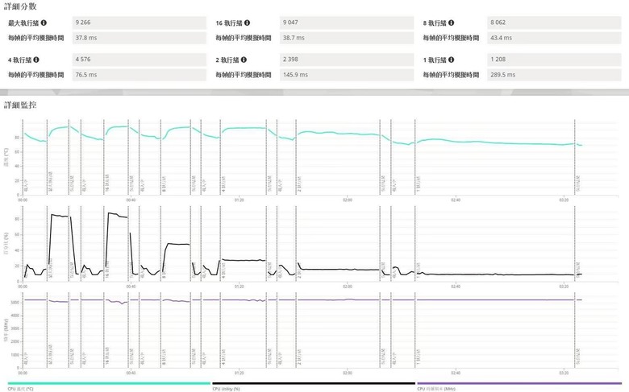
Task: Click the 16-thread score 9 047
Action: coord(347,23)
